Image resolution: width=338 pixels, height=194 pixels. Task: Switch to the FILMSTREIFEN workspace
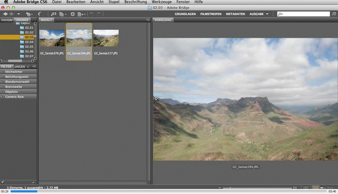211,14
